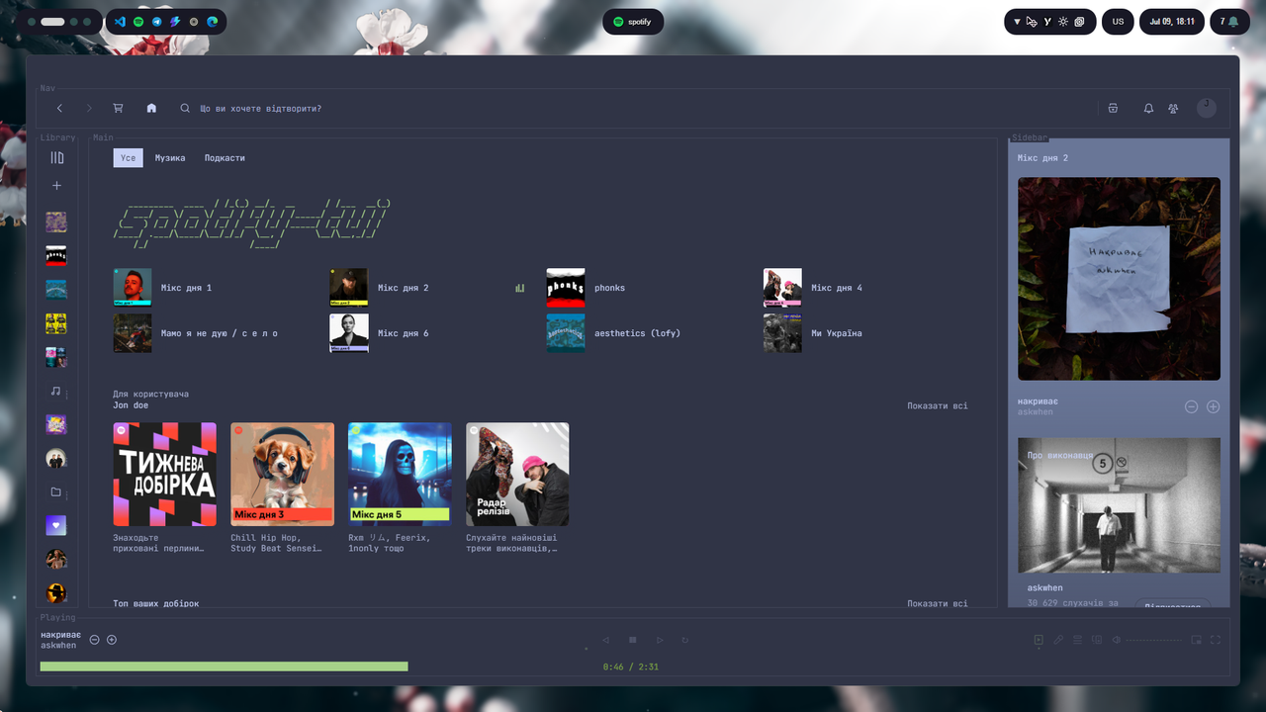Screen dimensions: 1266x712
Task: Toggle repeat mode
Action: (684, 640)
